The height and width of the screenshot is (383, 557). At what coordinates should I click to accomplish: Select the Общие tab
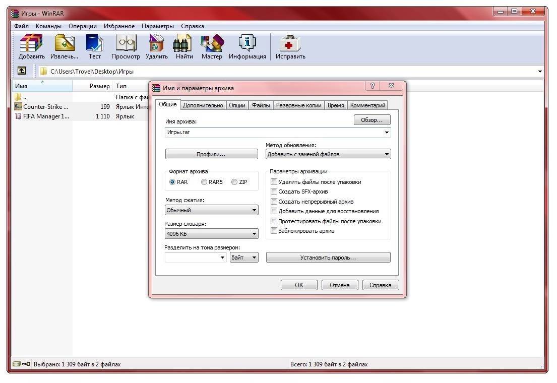[168, 104]
